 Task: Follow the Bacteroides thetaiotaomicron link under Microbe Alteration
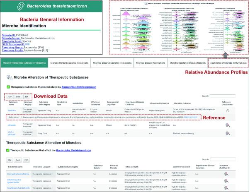[x=79, y=87]
